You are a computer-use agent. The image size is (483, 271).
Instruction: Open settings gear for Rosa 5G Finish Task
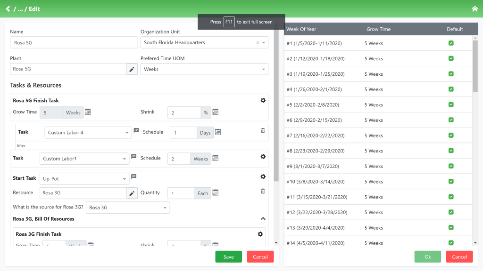pos(263,100)
